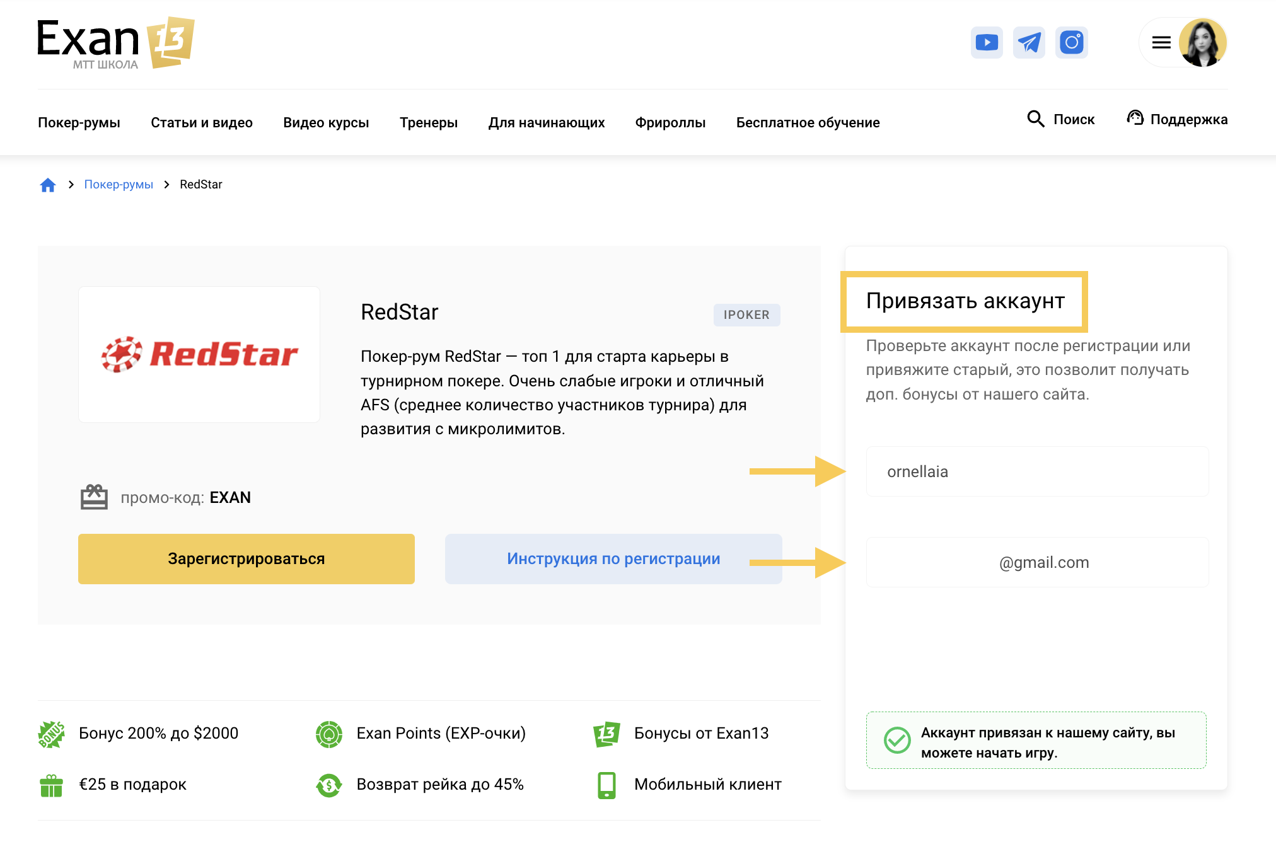Click the Exan13 bonuses green icon
The height and width of the screenshot is (842, 1276).
click(x=606, y=734)
